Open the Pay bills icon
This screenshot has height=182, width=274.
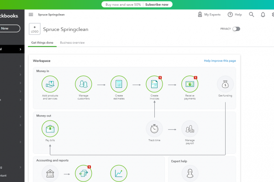click(50, 129)
